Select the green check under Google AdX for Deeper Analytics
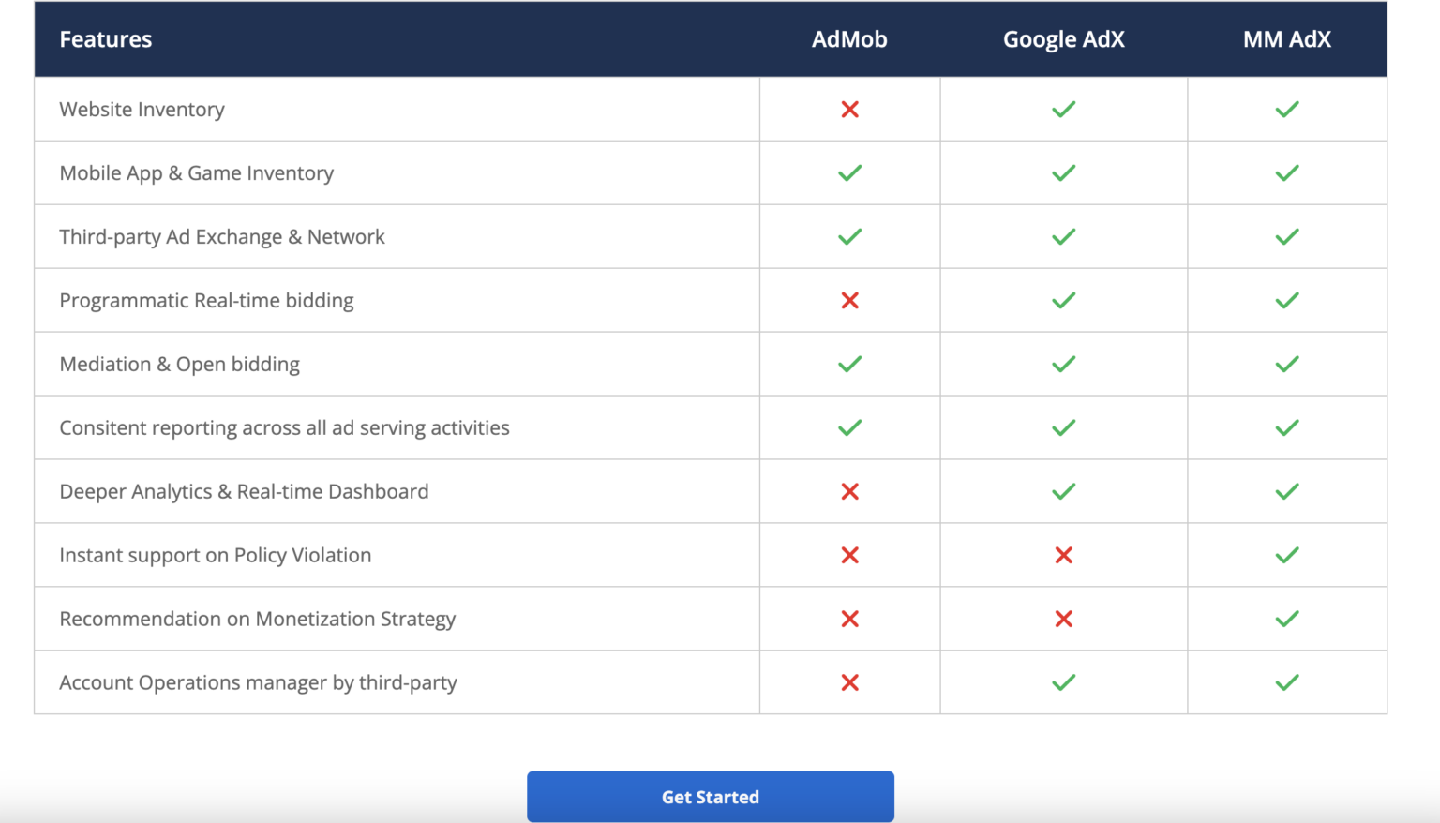Screen dimensions: 1440x823 1063,491
